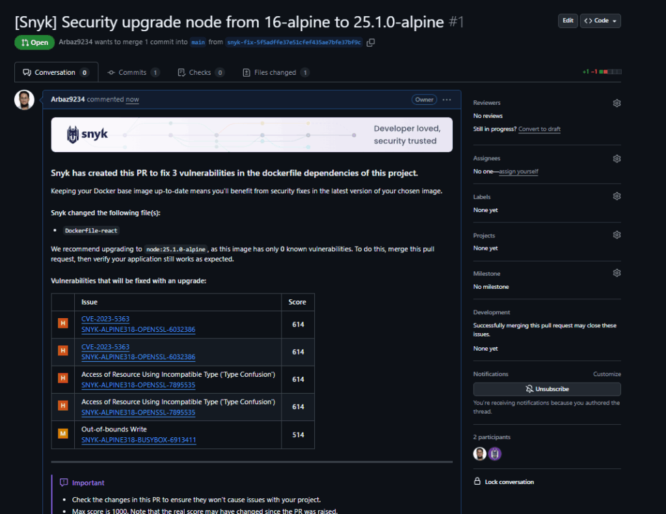Open the Milestone gear settings
This screenshot has width=666, height=514.
617,273
